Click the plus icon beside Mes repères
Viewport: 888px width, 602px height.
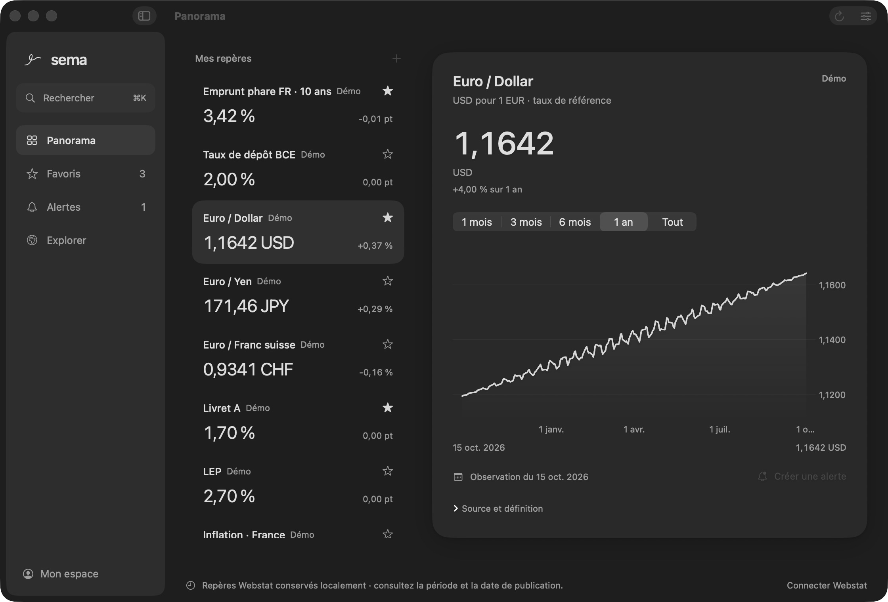pos(396,59)
